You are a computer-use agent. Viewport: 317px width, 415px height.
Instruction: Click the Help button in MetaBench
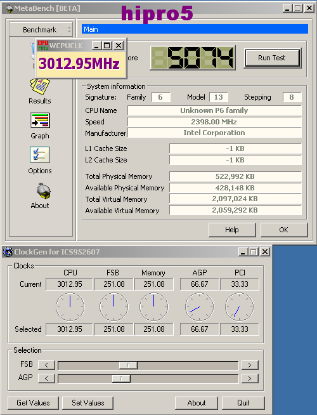point(232,230)
